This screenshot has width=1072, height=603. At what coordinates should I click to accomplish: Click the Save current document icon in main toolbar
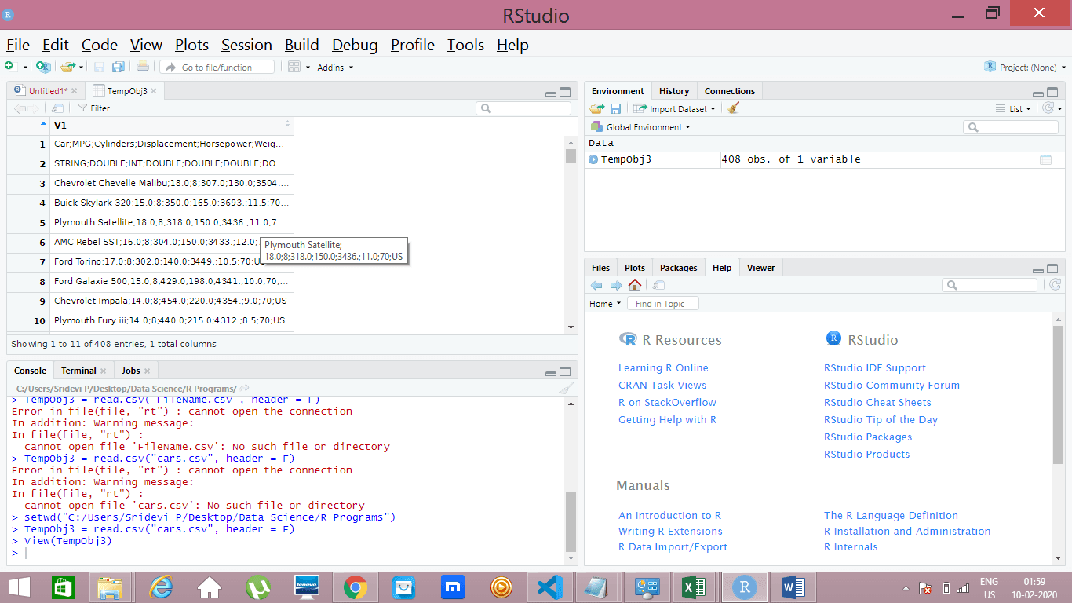pos(100,67)
